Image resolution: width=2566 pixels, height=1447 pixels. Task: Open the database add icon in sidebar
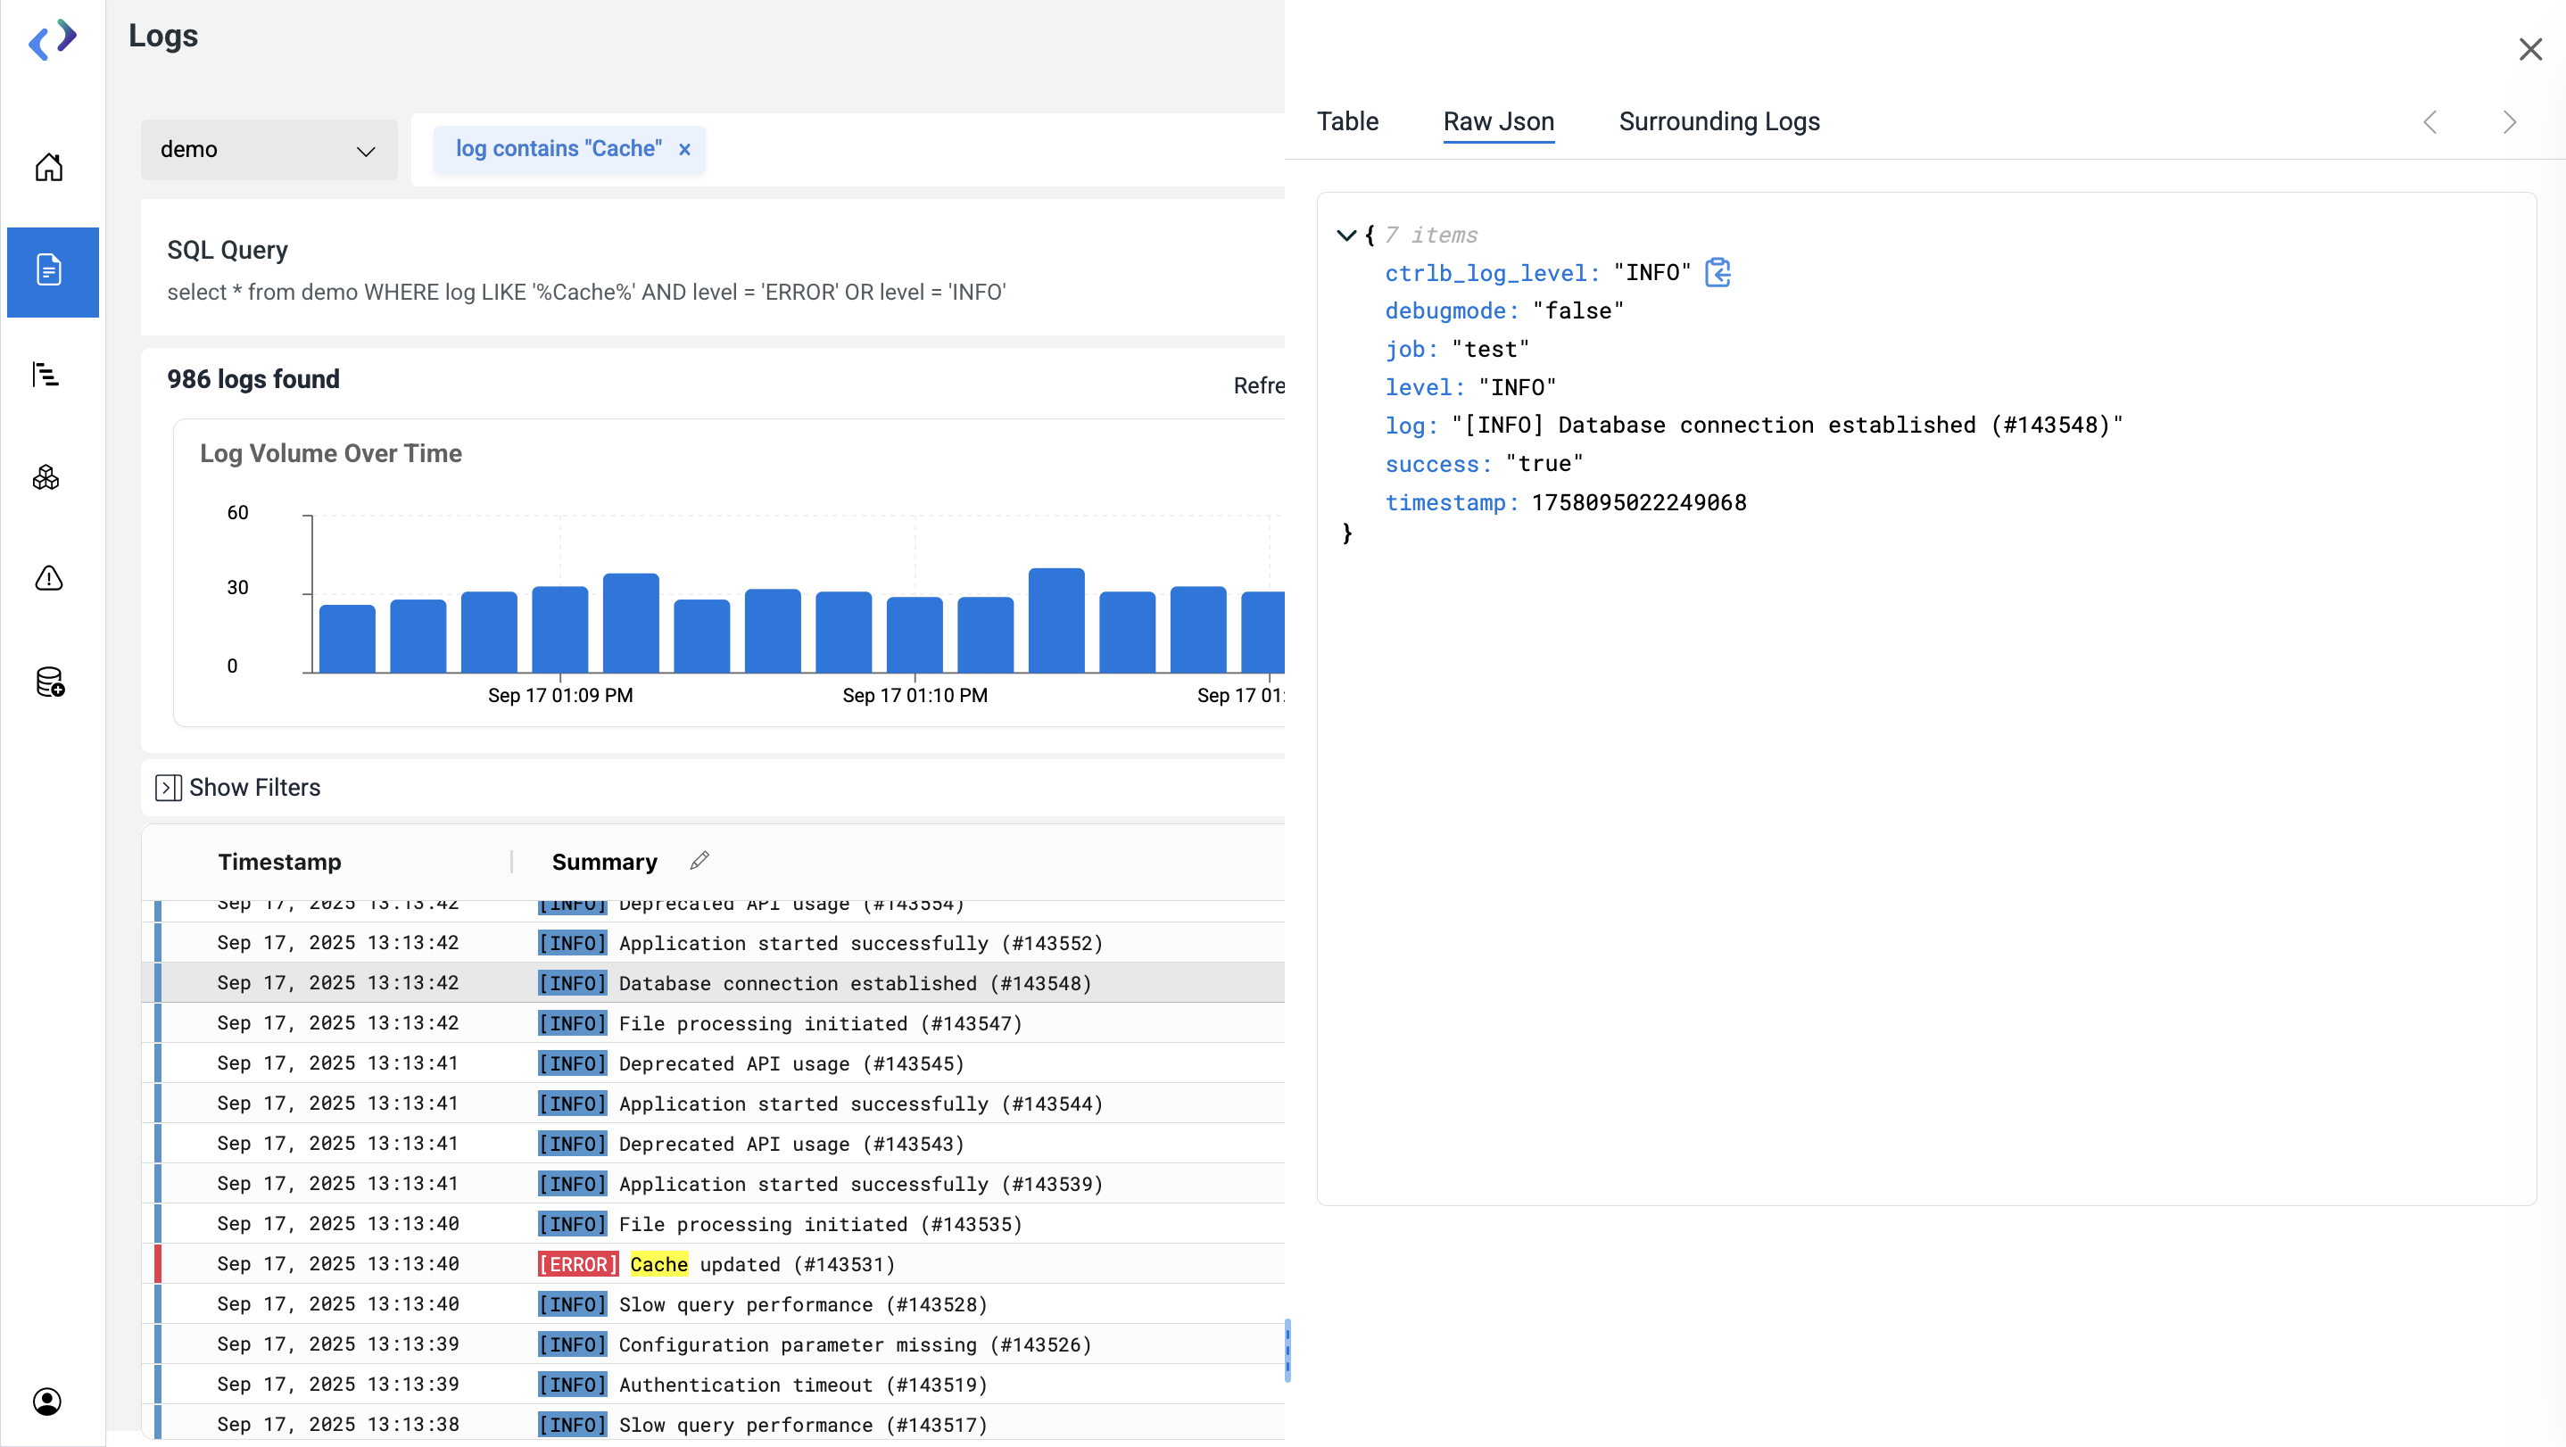50,683
